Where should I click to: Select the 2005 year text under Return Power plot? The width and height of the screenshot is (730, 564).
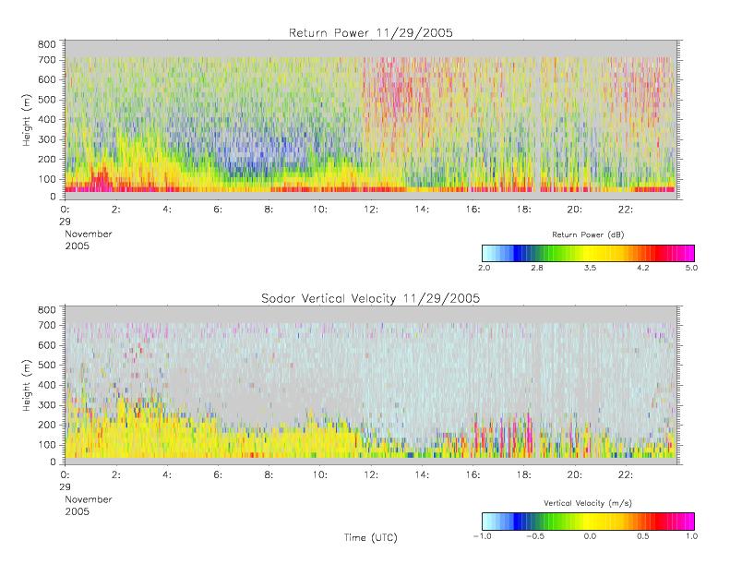[x=77, y=246]
